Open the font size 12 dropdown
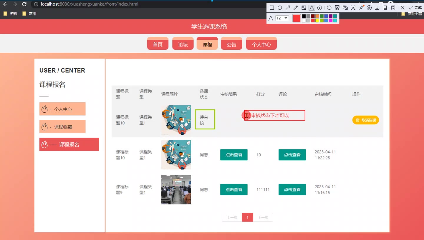Image resolution: width=424 pixels, height=240 pixels. [282, 18]
